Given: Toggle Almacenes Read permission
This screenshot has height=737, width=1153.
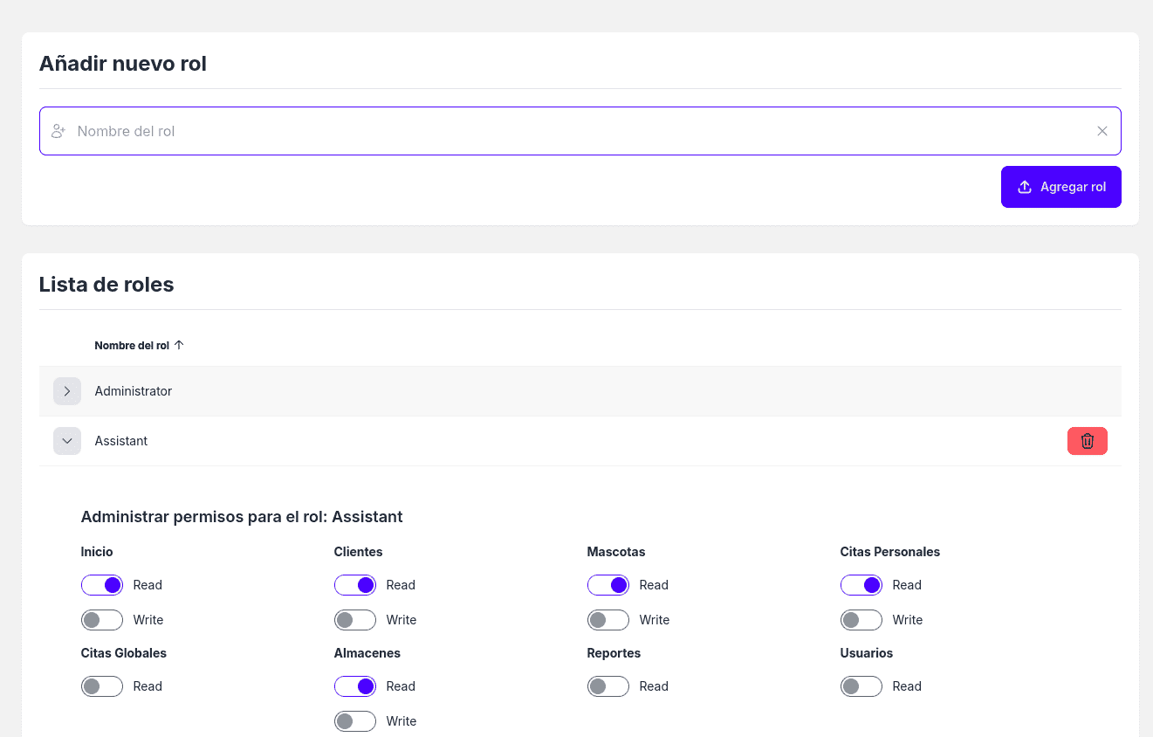Looking at the screenshot, I should pyautogui.click(x=355, y=686).
